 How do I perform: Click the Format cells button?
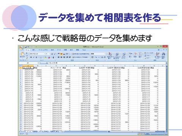(x=140, y=55)
